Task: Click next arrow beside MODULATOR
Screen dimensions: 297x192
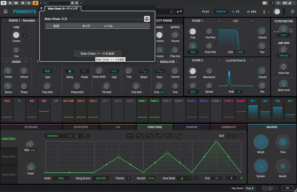Action: click(177, 62)
